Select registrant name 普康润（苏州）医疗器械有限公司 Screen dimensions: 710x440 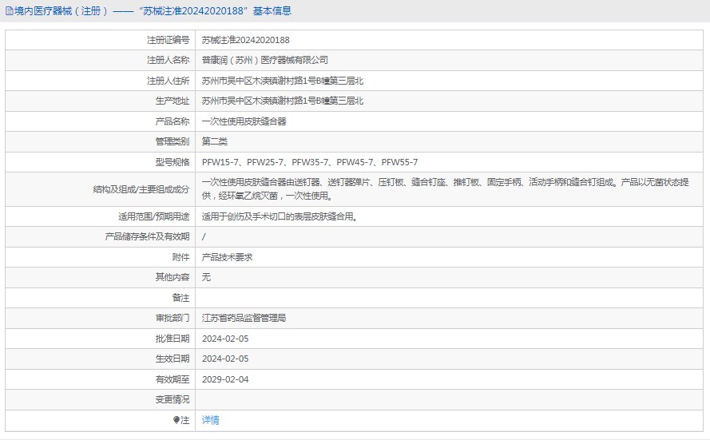point(265,60)
